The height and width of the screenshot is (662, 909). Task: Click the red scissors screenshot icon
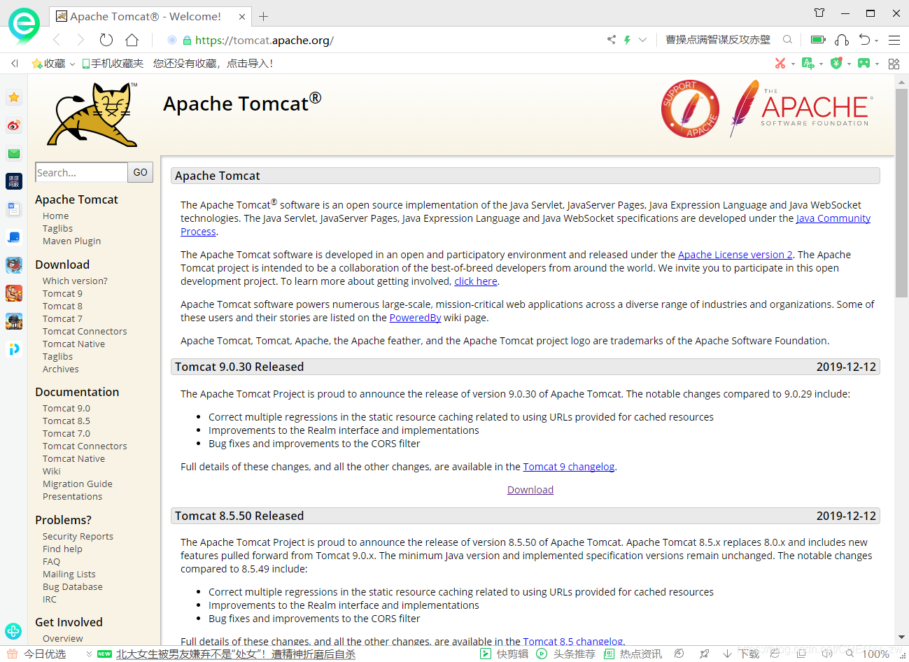(x=780, y=63)
